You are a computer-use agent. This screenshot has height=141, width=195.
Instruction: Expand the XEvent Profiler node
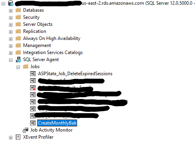[x=11, y=137]
